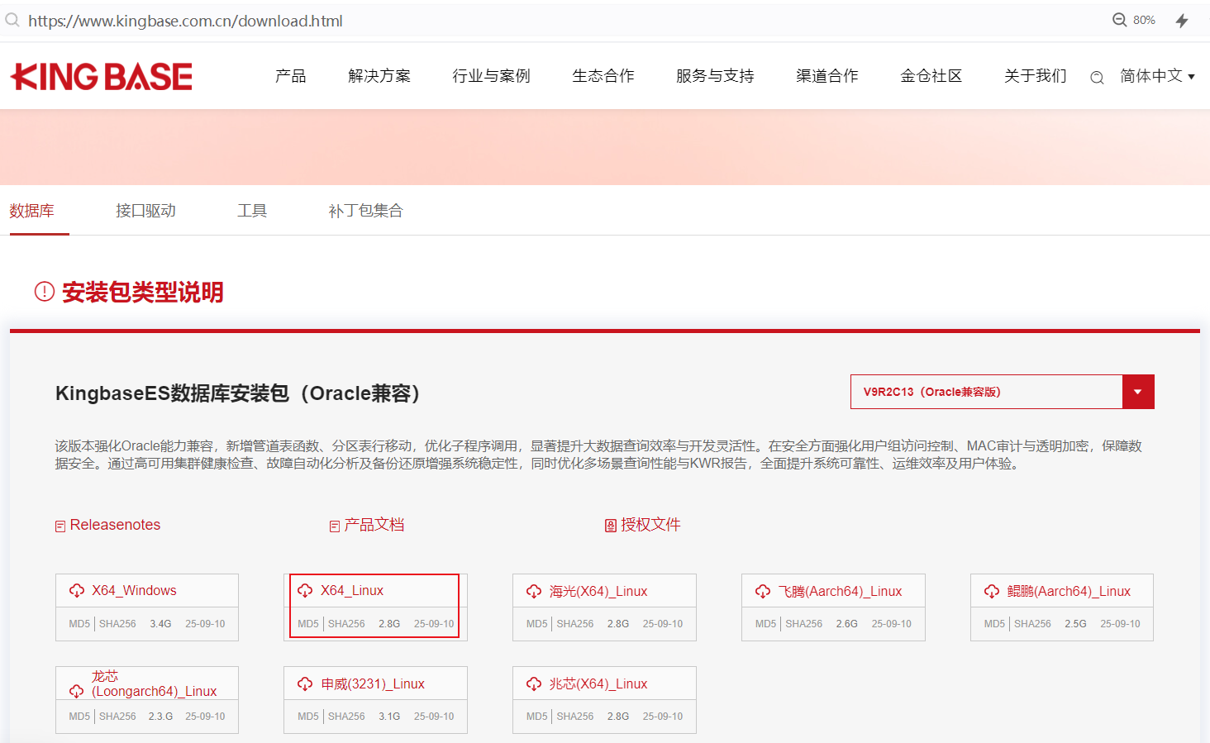The width and height of the screenshot is (1210, 743).
Task: Click the X64_Windows download cloud icon
Action: coord(77,590)
